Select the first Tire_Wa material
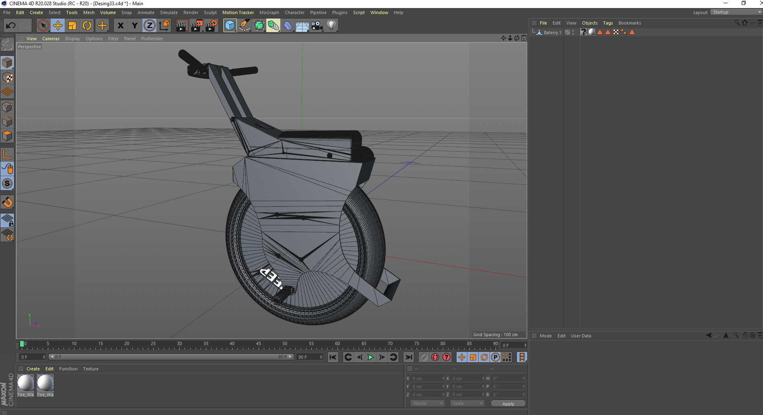Image resolution: width=763 pixels, height=415 pixels. (x=25, y=386)
